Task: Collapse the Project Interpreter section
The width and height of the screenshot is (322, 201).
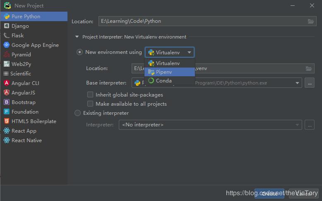Action: (x=77, y=37)
